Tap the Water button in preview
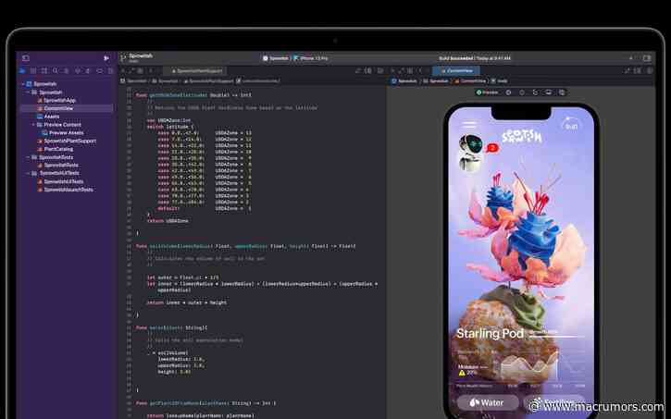Screen dimensions: 671x419 point(488,402)
